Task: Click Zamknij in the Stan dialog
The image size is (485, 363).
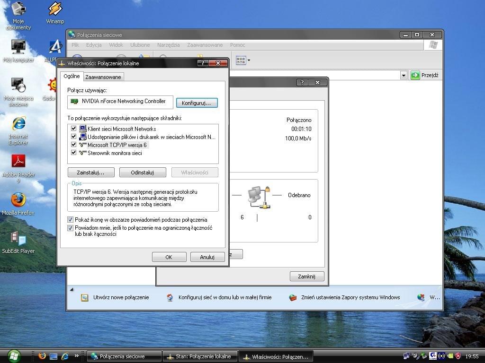Action: [306, 276]
